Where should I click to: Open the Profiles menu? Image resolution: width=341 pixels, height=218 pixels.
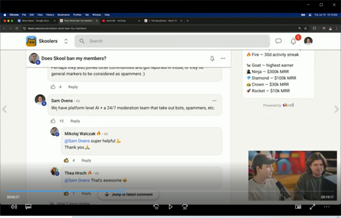coord(77,15)
